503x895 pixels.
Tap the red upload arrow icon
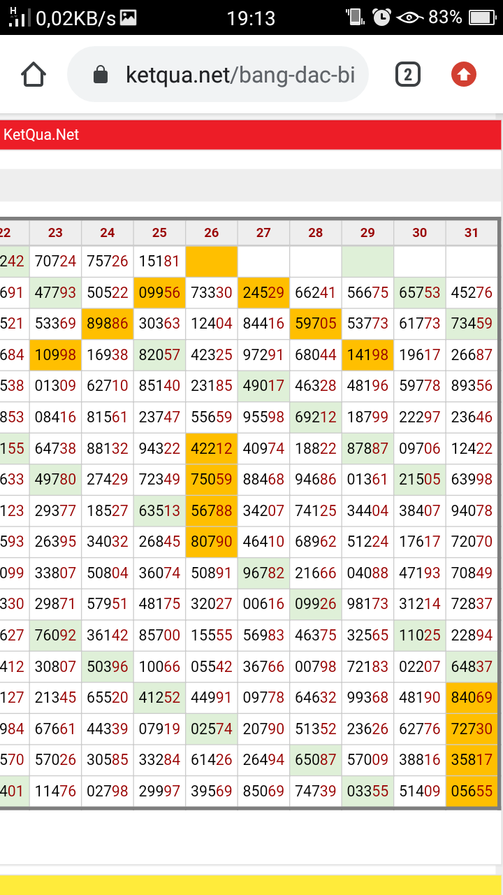[x=464, y=74]
